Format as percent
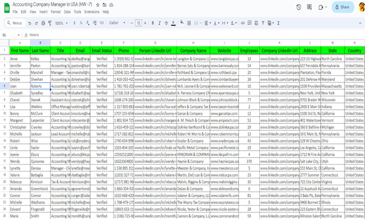 [81, 23]
